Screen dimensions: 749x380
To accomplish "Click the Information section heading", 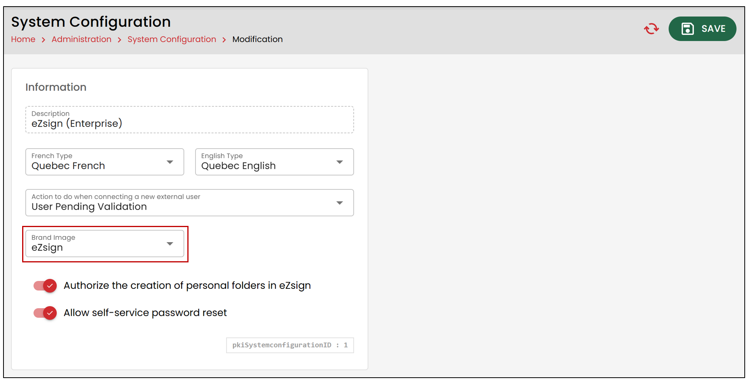I will [56, 87].
